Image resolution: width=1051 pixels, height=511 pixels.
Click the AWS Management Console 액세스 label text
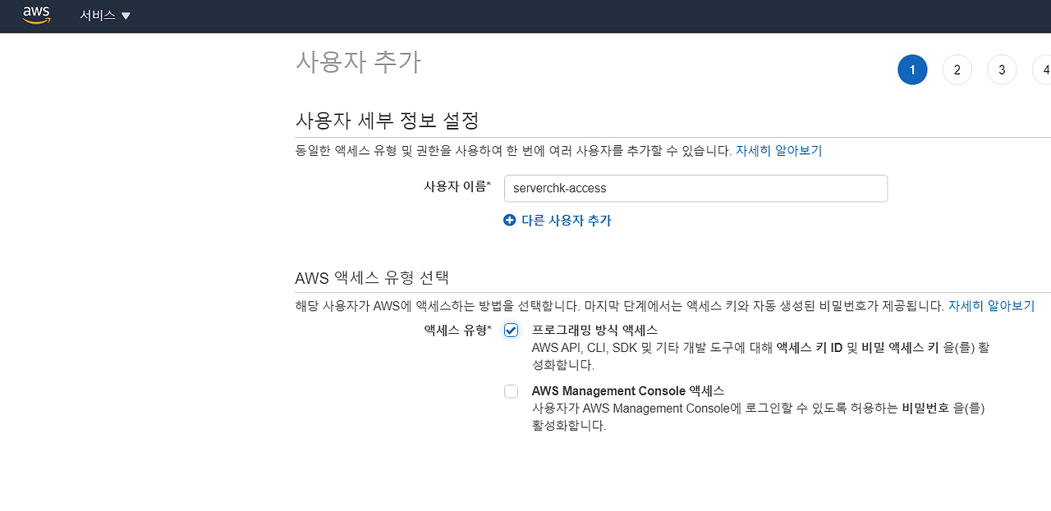pyautogui.click(x=628, y=391)
